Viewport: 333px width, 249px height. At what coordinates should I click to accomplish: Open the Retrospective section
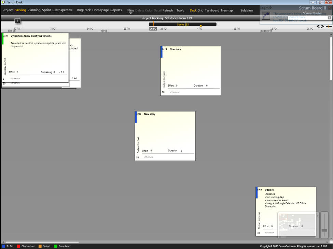(x=63, y=10)
